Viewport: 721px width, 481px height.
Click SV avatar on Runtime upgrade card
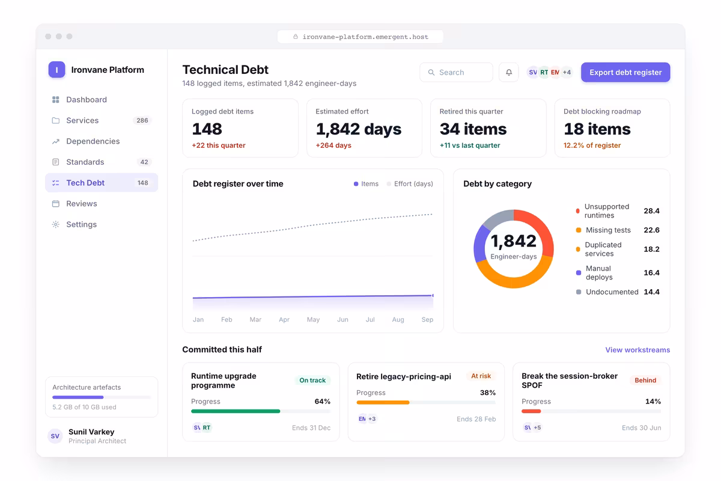tap(196, 427)
